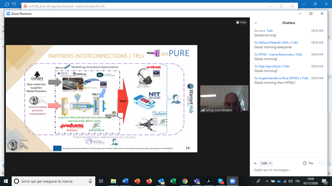Open the Tutti recipient dropdown
332x186 pixels.
click(x=266, y=163)
